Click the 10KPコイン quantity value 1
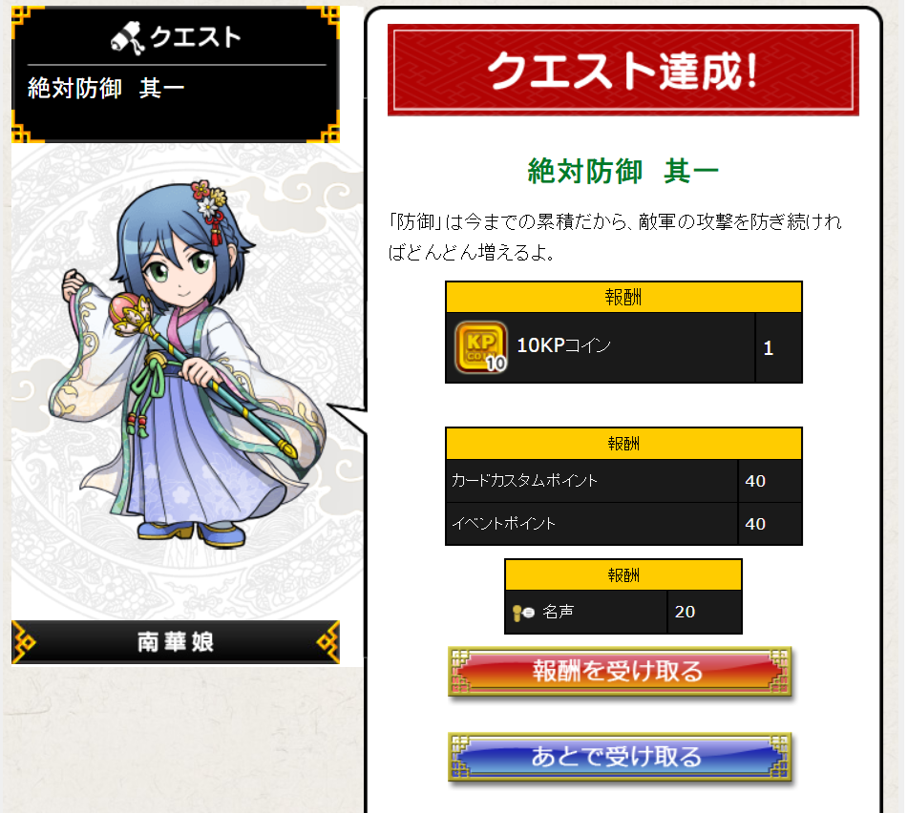 tap(769, 348)
